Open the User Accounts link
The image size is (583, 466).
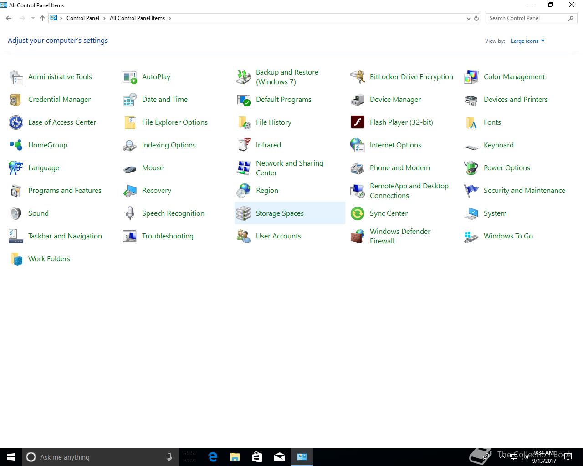pyautogui.click(x=278, y=236)
